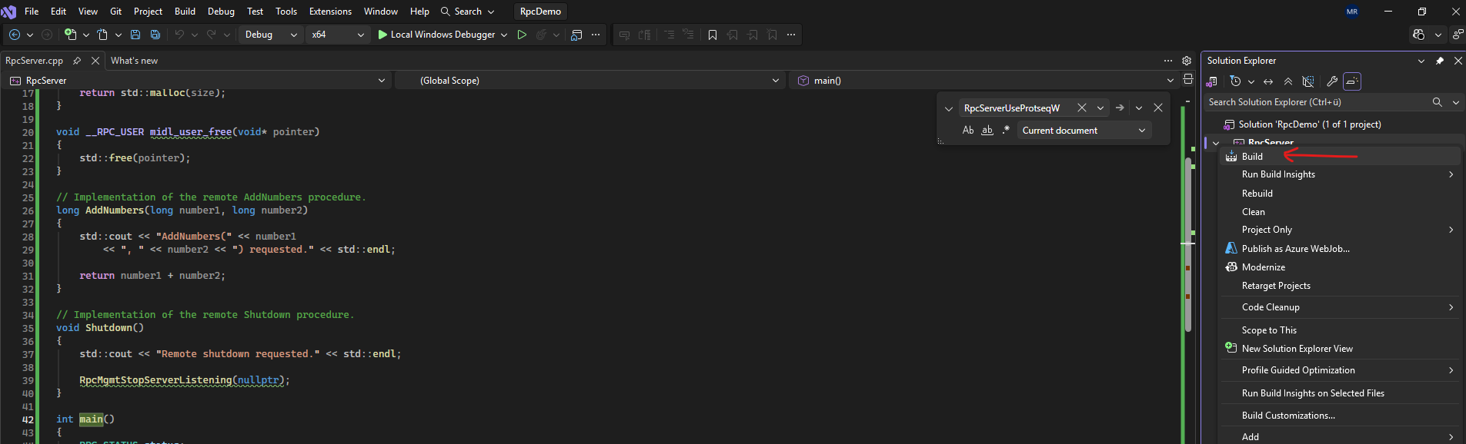The image size is (1466, 444).
Task: Open the x64 platform dropdown
Action: (x=337, y=35)
